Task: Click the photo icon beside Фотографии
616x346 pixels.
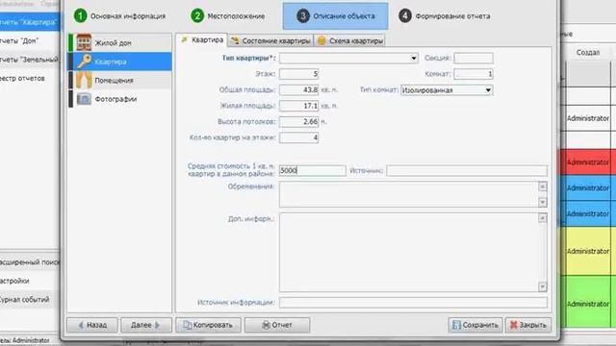Action: pyautogui.click(x=84, y=99)
